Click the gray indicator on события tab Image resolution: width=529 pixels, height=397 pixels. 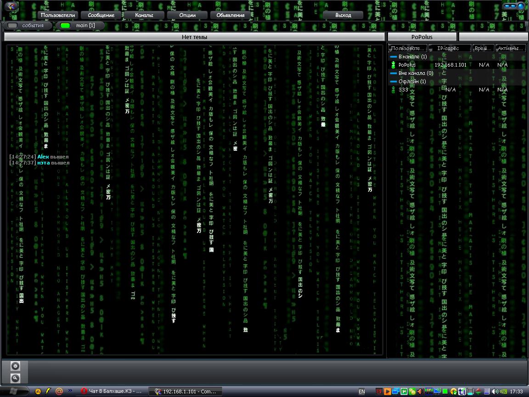pyautogui.click(x=12, y=25)
